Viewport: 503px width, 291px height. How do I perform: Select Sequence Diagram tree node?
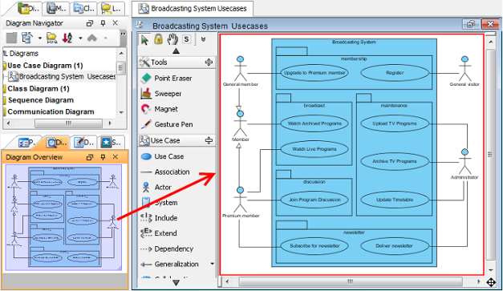41,100
